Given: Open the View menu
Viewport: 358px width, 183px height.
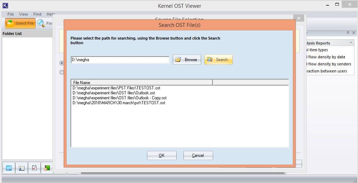Looking at the screenshot, I should [23, 14].
